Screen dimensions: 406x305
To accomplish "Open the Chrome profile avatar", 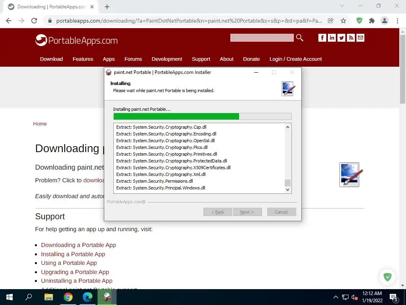I will (x=385, y=21).
